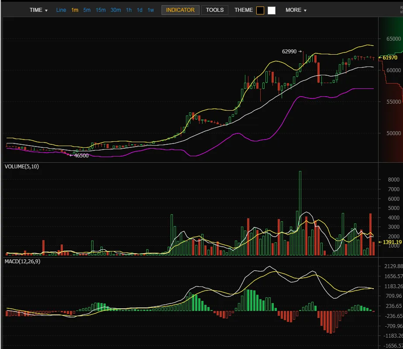The height and width of the screenshot is (349, 403).
Task: Switch to the 1d timeframe
Action: pos(140,10)
